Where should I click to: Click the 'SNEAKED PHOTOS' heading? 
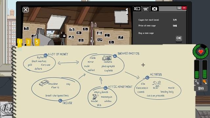point(128,53)
